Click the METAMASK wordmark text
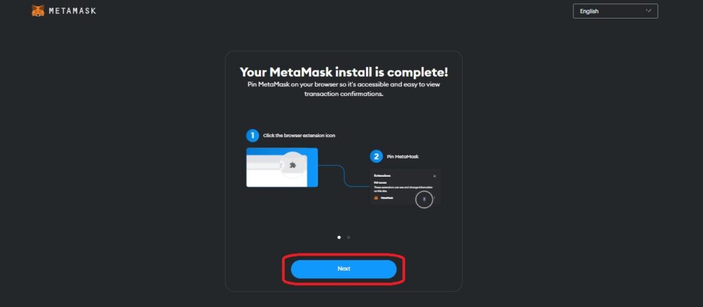The height and width of the screenshot is (307, 703). 73,11
